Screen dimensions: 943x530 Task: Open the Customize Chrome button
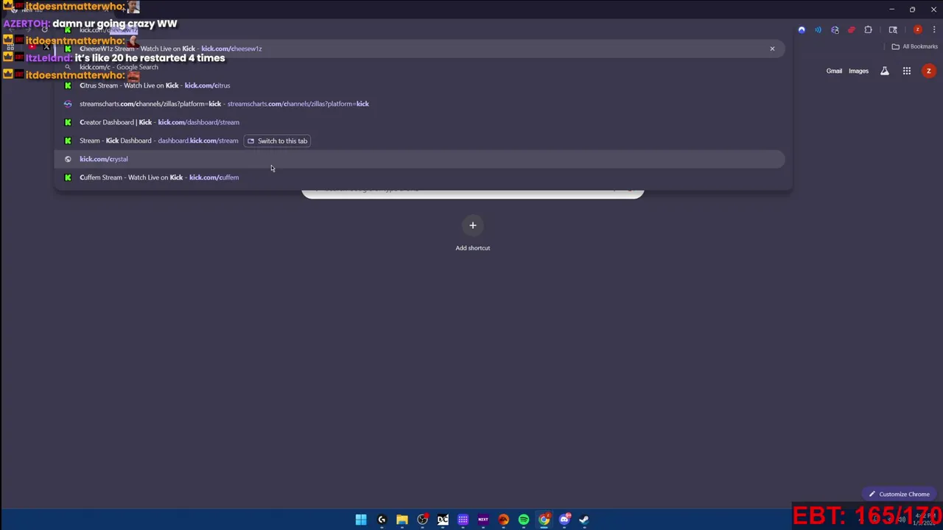898,494
